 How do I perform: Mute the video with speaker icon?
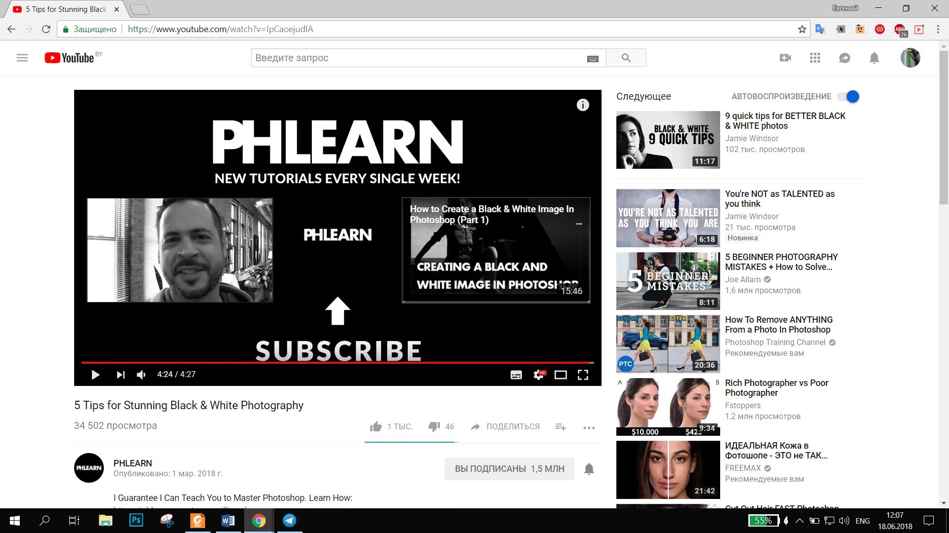tap(141, 375)
